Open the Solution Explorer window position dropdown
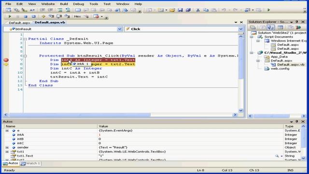The height and width of the screenshot is (174, 309). (x=291, y=22)
